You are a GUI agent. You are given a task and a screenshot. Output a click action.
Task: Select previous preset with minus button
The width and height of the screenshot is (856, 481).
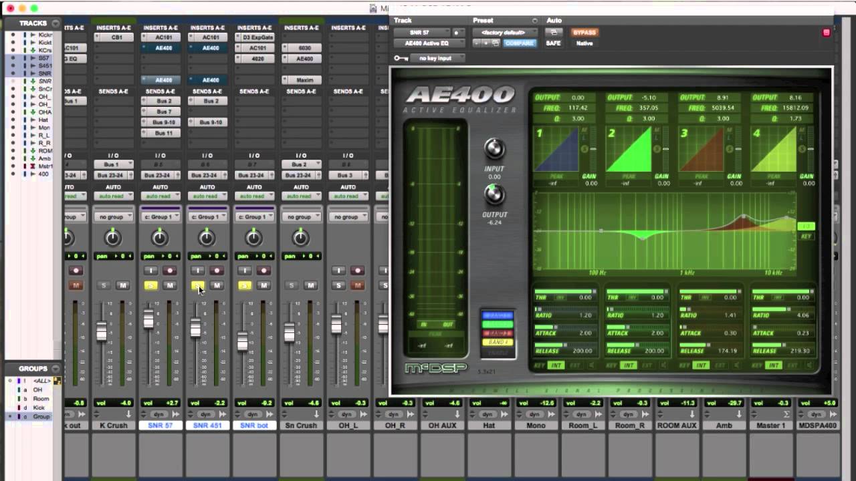pos(476,43)
